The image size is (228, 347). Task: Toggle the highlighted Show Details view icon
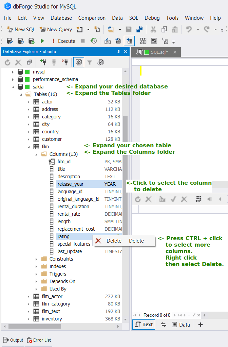point(79,62)
